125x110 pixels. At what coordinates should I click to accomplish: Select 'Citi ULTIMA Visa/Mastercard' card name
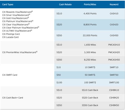(x=17, y=31)
